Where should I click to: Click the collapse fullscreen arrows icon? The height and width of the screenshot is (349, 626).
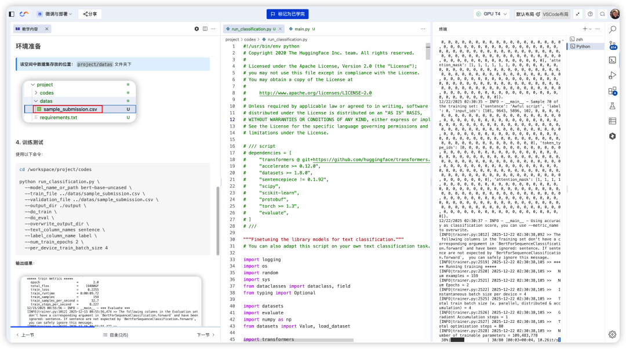pos(578,14)
